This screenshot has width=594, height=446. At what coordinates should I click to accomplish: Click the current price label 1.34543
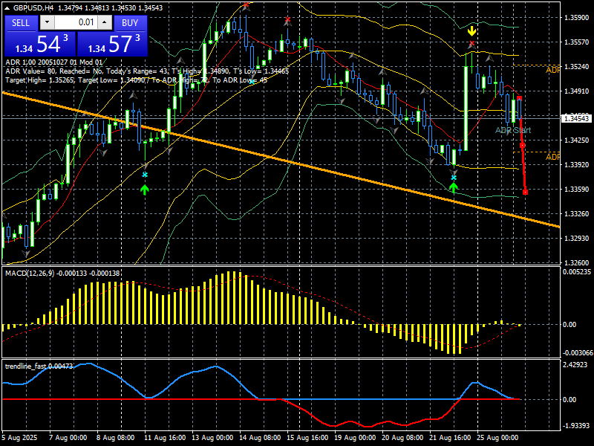point(577,119)
